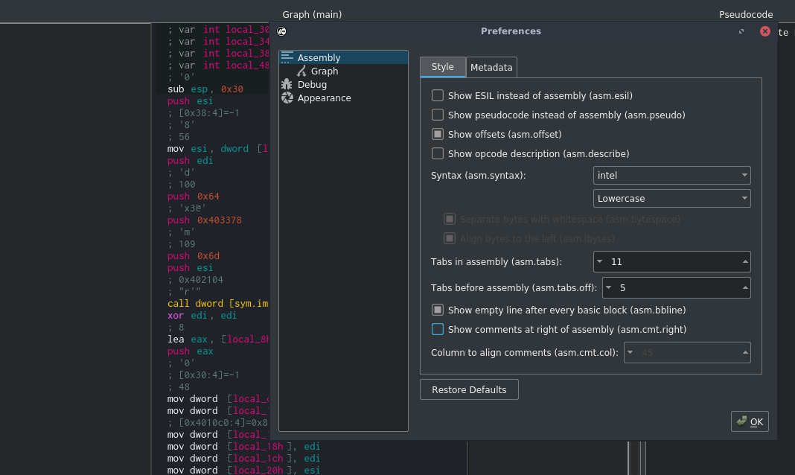Click the restore-size diagonal arrow icon
The height and width of the screenshot is (475, 795).
741,31
